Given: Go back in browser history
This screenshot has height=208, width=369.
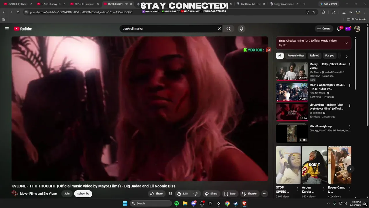Looking at the screenshot, I should (x=4, y=12).
